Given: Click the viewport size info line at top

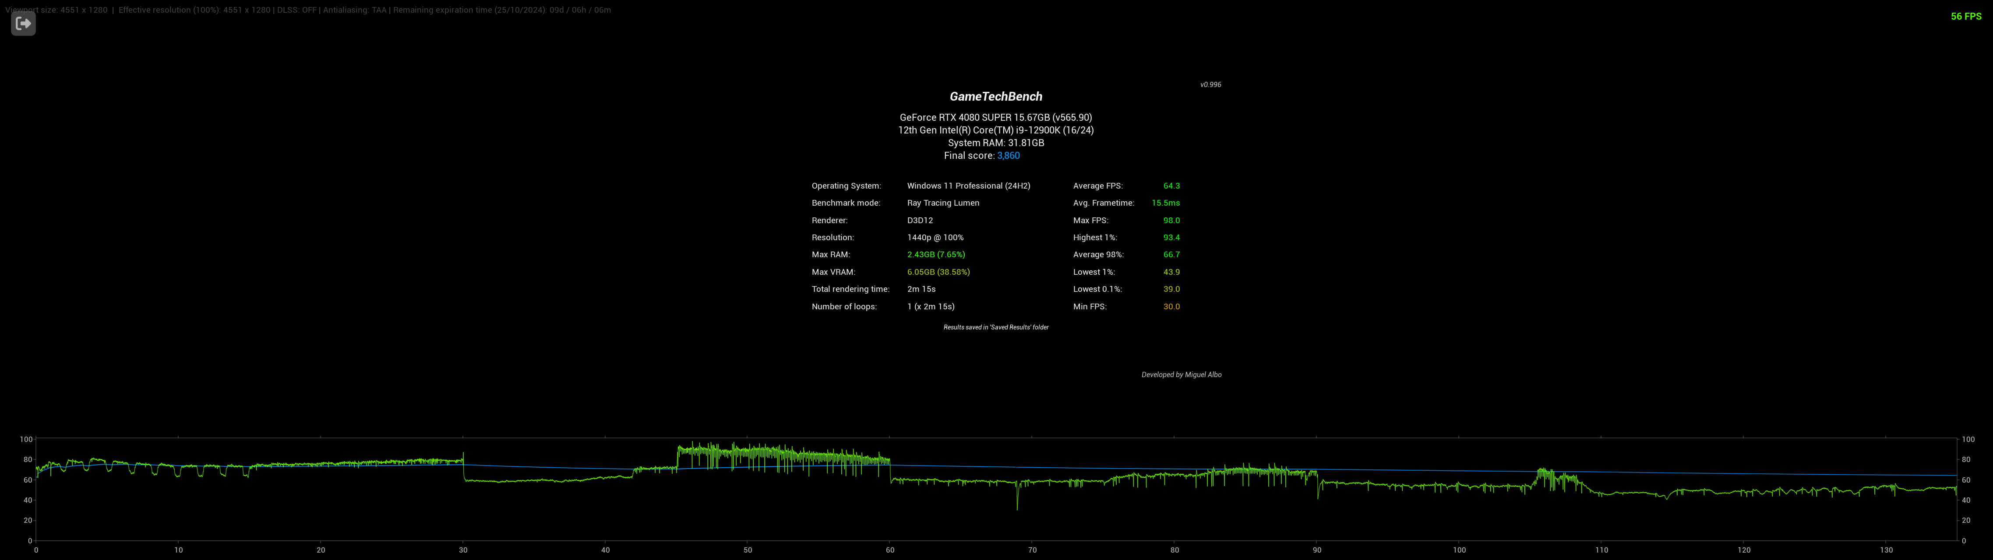Looking at the screenshot, I should pyautogui.click(x=309, y=10).
